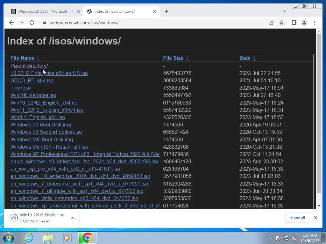This screenshot has height=244, width=326.
Task: Open a new tab with plus button
Action: point(166,11)
